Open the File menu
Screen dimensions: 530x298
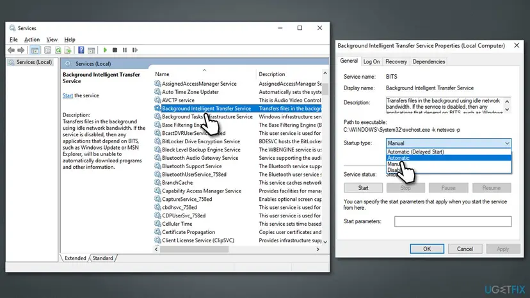(x=13, y=40)
